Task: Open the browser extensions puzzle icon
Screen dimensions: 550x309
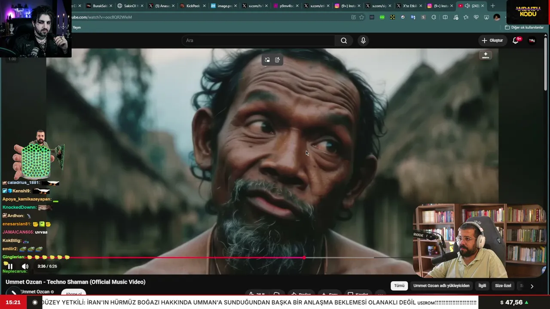Action: tap(434, 17)
